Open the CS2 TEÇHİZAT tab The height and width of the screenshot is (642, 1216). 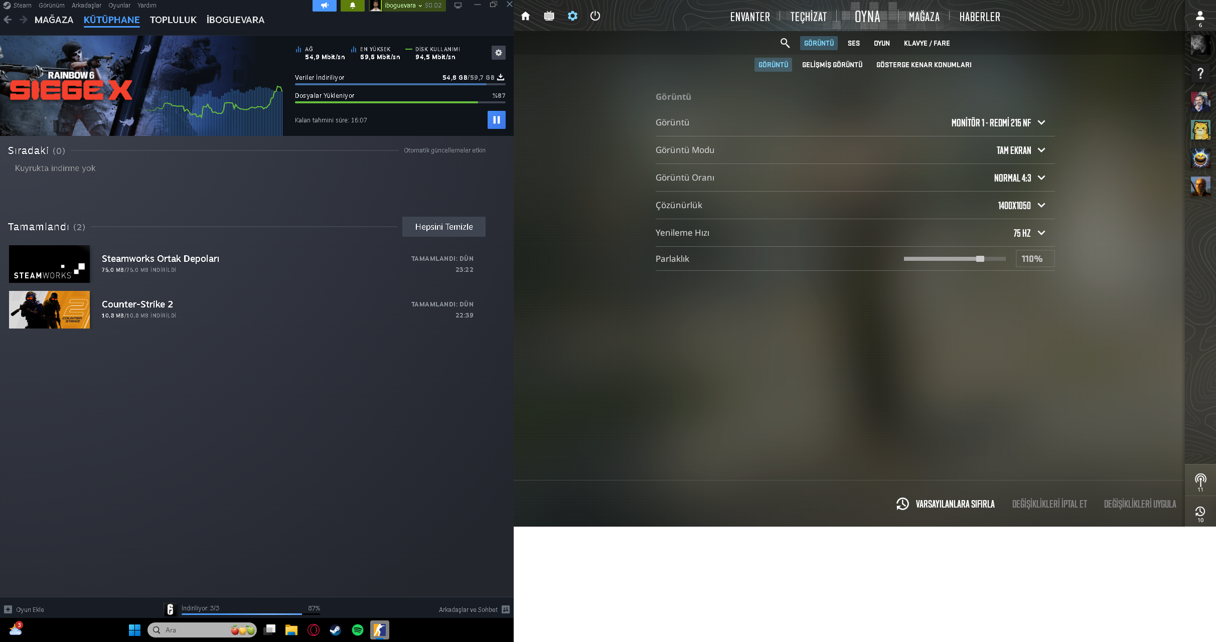click(809, 17)
